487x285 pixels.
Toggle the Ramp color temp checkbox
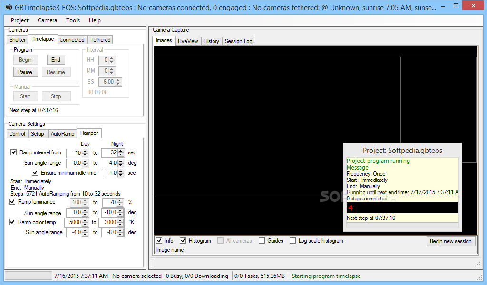click(12, 222)
